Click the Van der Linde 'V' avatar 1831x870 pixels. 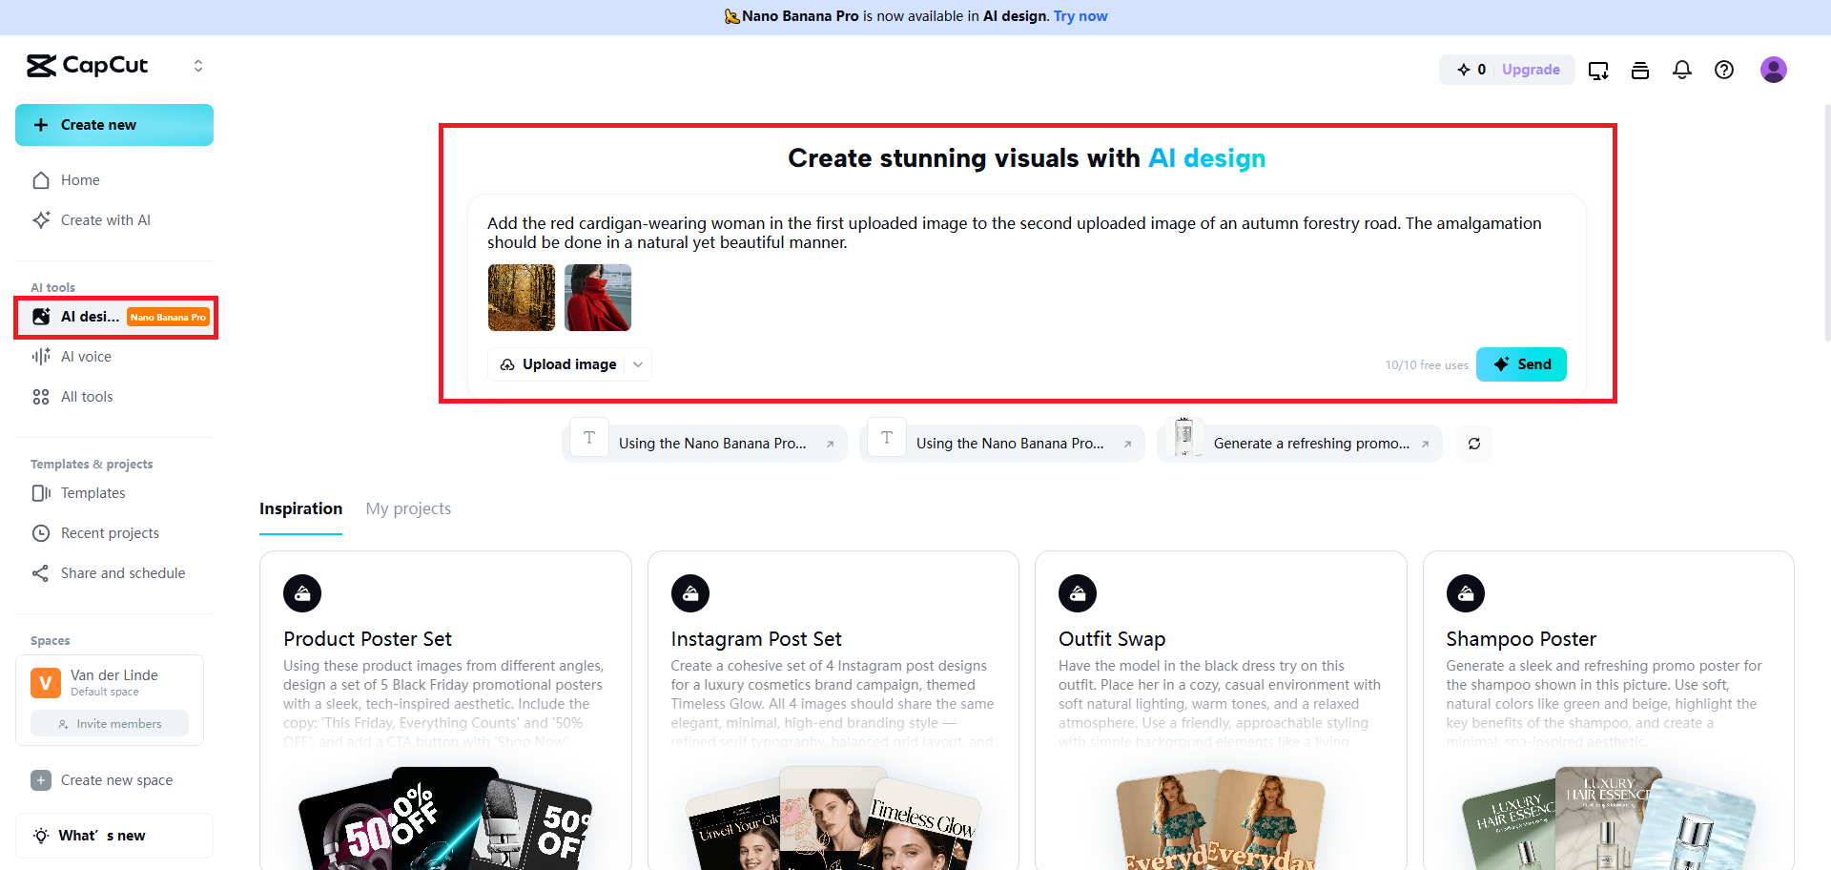46,683
